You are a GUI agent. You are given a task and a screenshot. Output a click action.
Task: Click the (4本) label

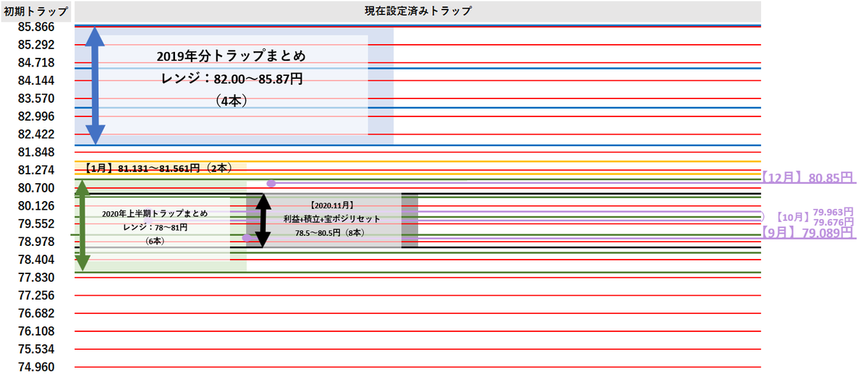(x=231, y=101)
